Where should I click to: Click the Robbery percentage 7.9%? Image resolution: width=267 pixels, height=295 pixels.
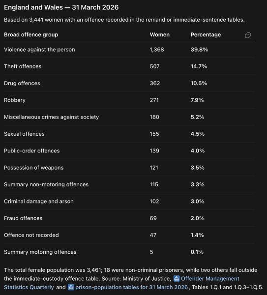coord(197,100)
